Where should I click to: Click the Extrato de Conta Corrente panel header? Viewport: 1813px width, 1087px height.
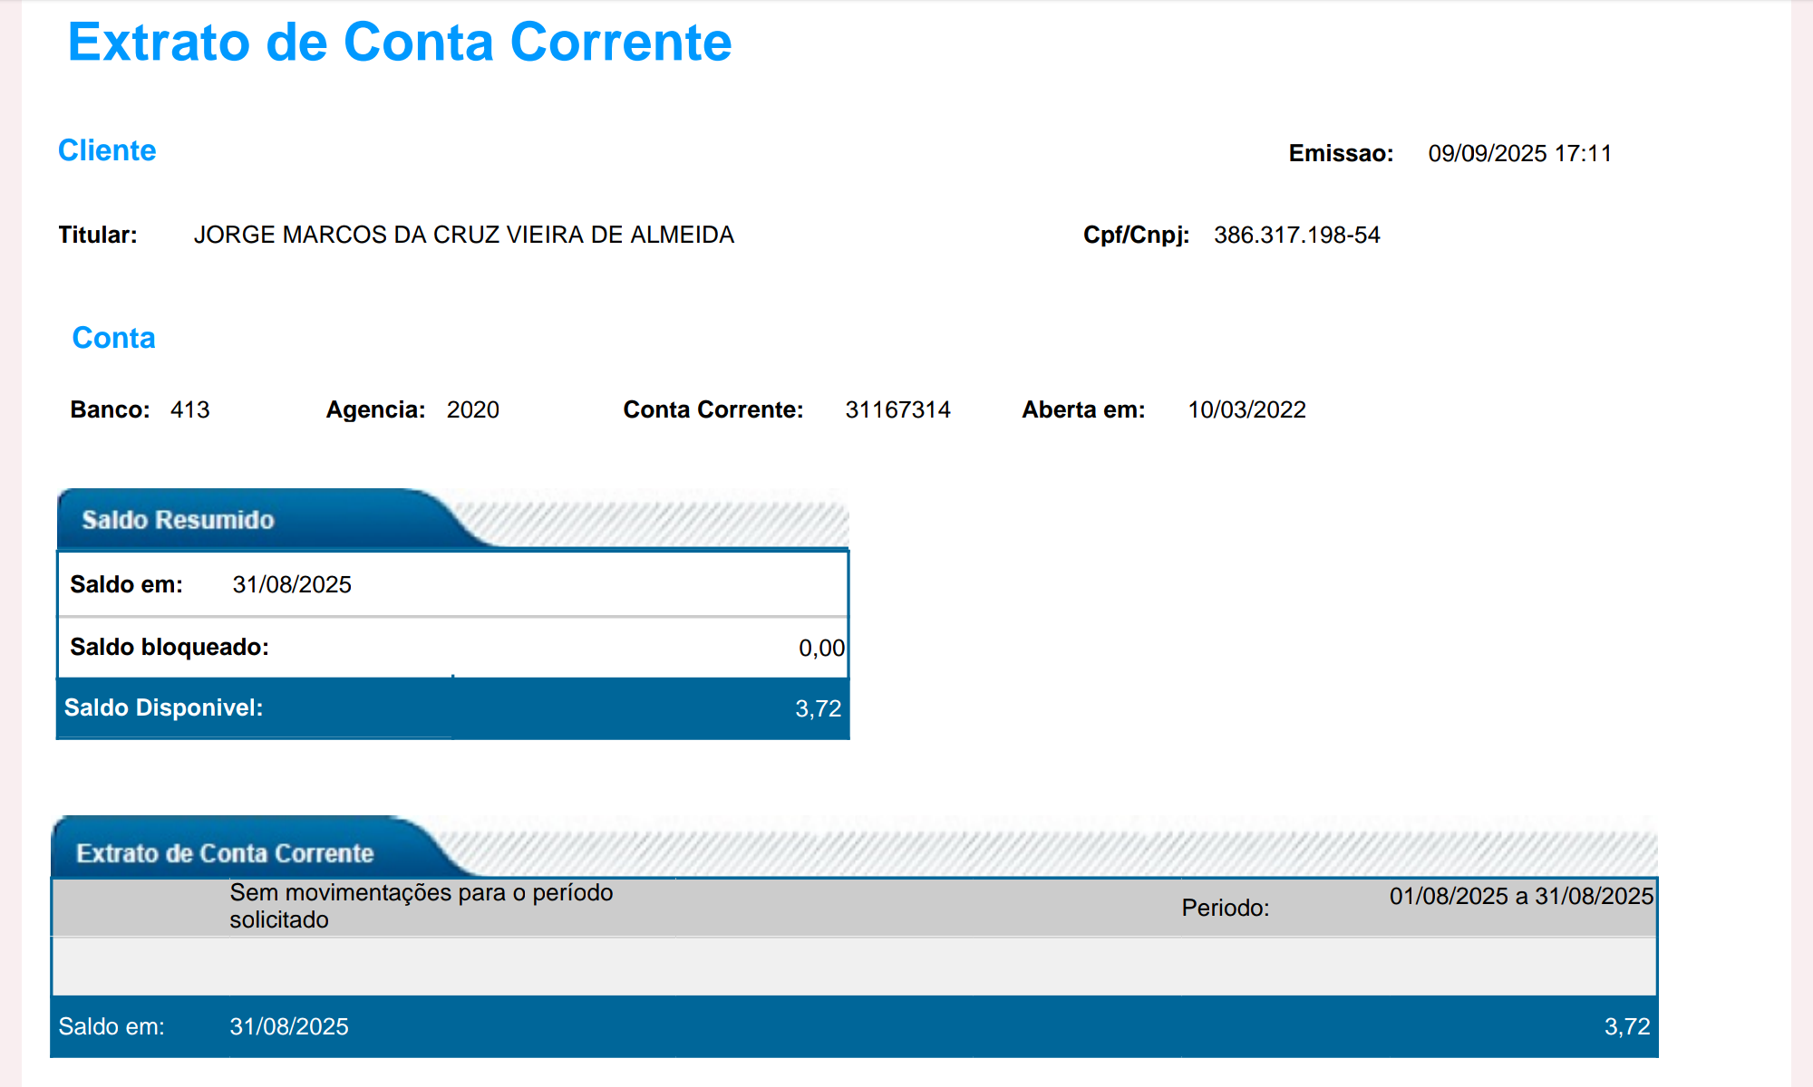coord(225,853)
